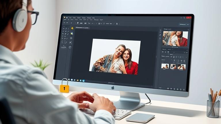221x124 pixels.
Task: Click the round circle icon below the checkmark tool
Action: pos(70,47)
